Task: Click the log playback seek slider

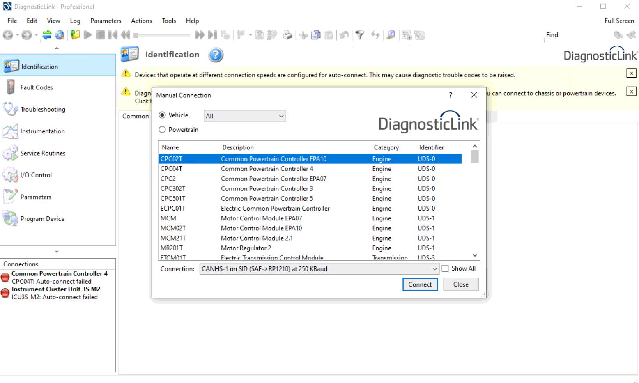Action: (162, 35)
